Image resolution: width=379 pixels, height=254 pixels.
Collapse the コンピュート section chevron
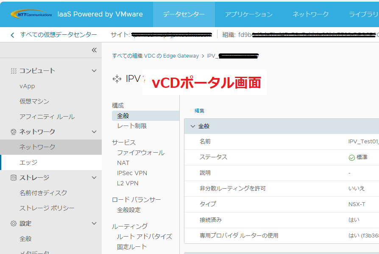[94, 71]
